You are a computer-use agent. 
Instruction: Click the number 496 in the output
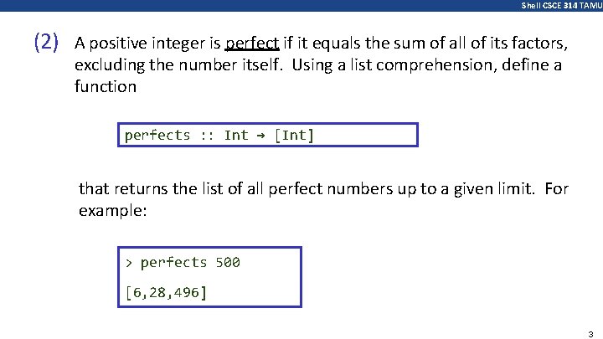click(x=187, y=292)
